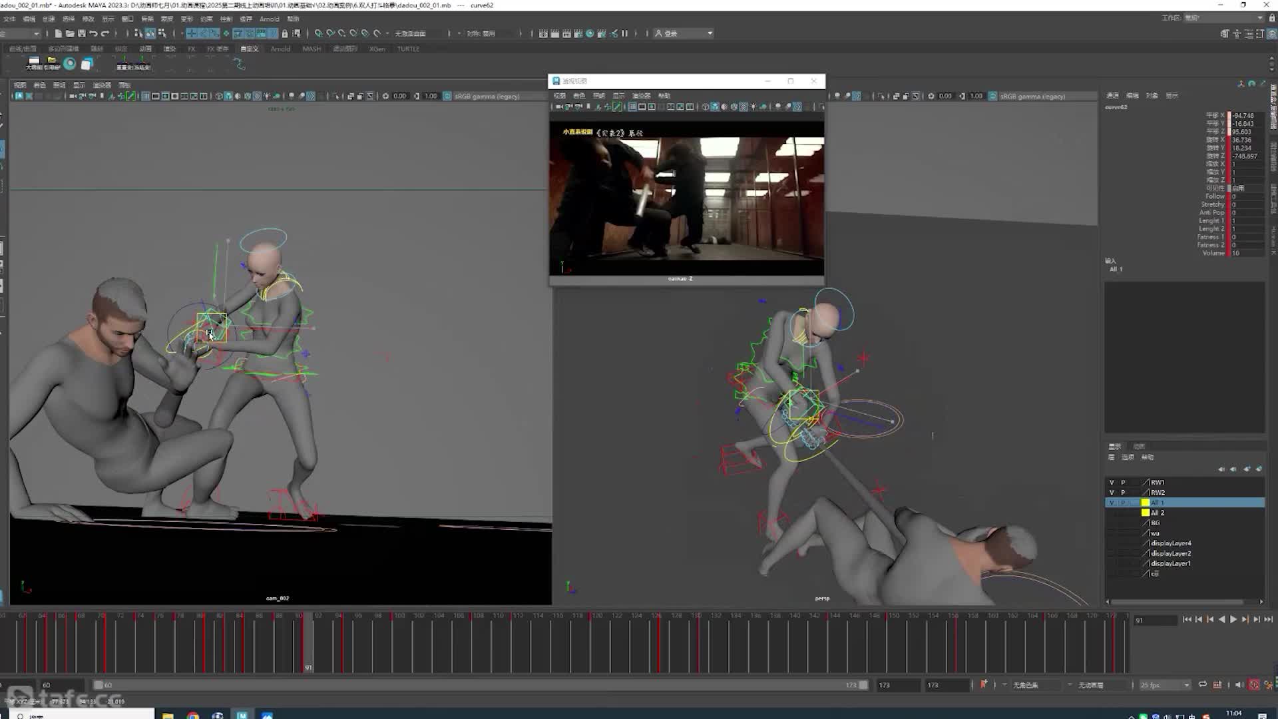Screen dimensions: 1278x719
Task: Click the time range slider bar
Action: click(x=479, y=685)
